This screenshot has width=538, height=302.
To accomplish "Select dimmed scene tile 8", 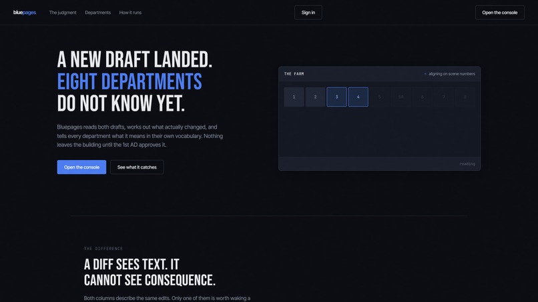I will coord(465,97).
